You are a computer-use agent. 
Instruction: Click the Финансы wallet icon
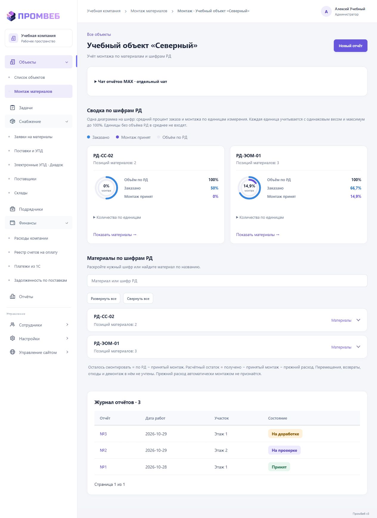(13, 223)
